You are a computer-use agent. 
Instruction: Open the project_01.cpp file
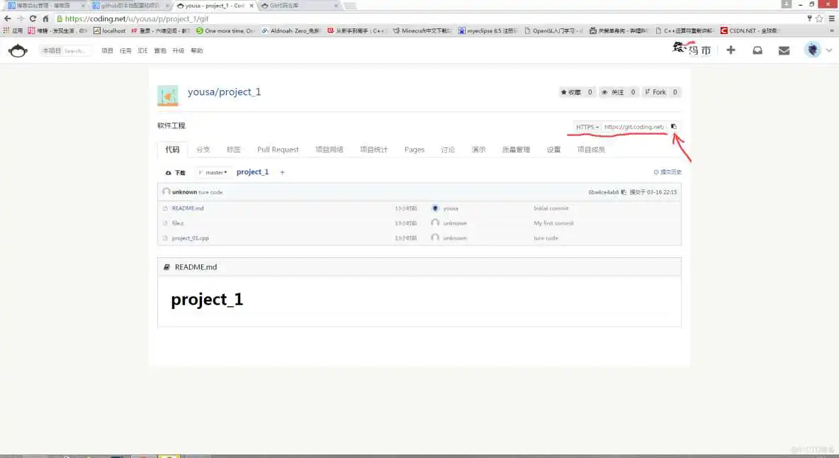coord(190,238)
